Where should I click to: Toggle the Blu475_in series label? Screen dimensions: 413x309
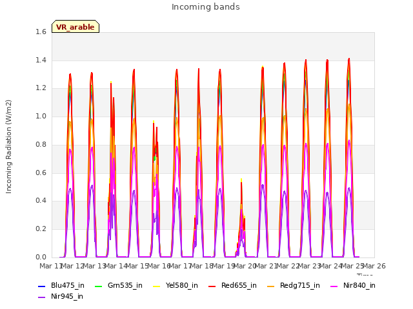click(x=68, y=285)
